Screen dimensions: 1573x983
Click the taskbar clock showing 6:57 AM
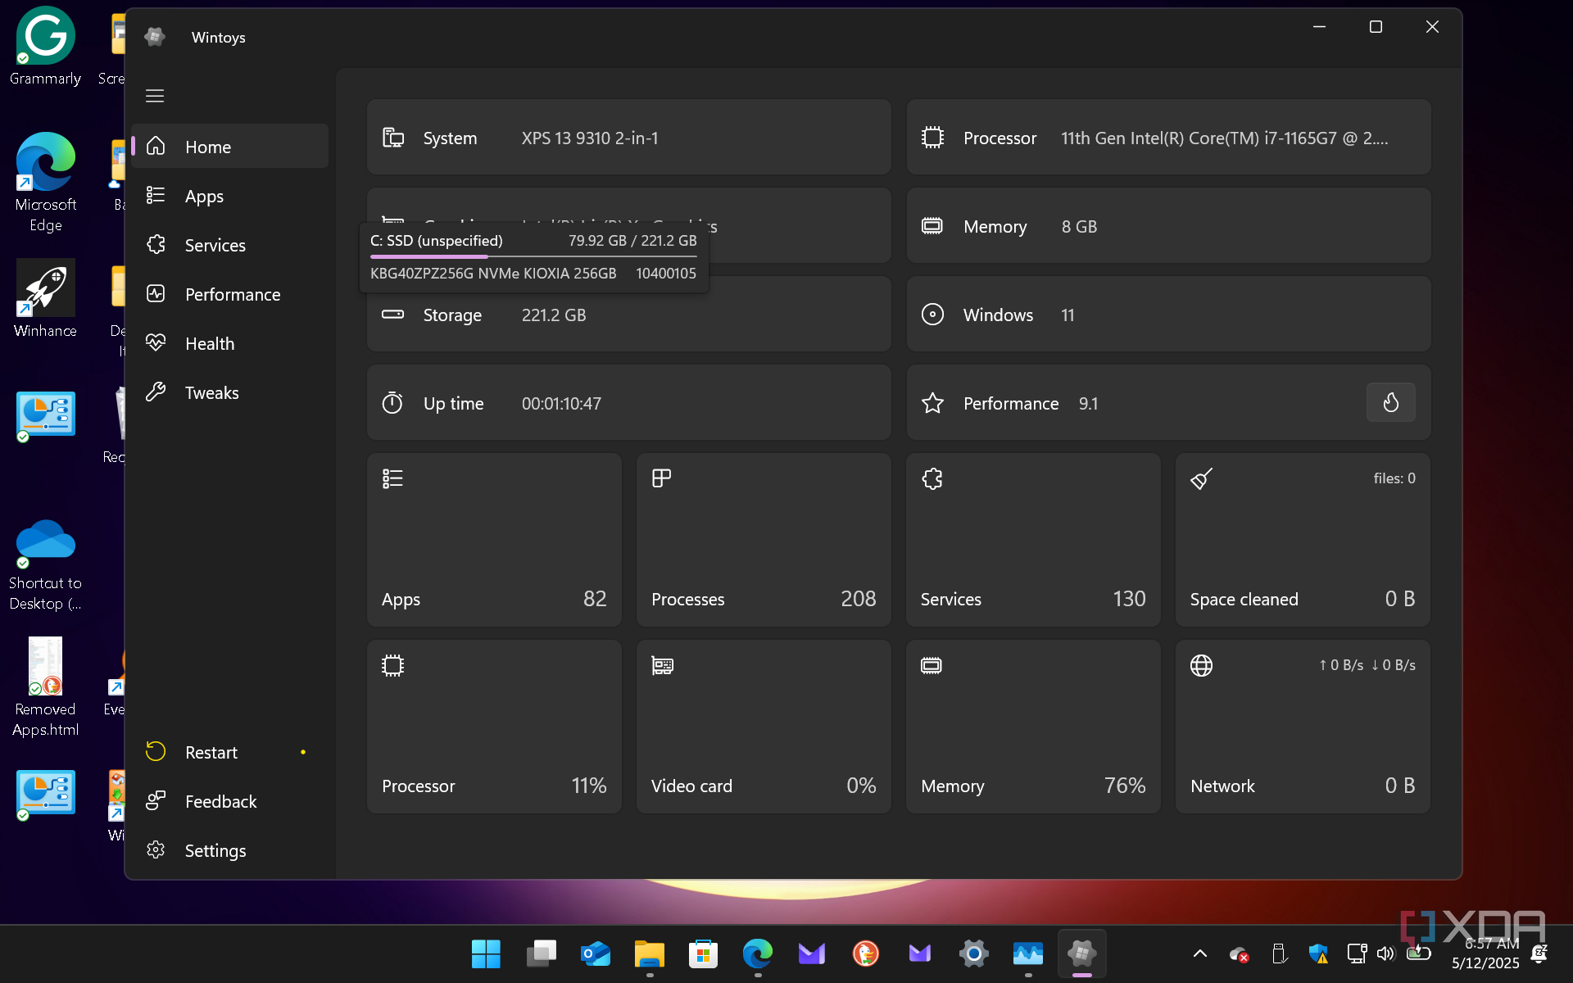[1485, 954]
